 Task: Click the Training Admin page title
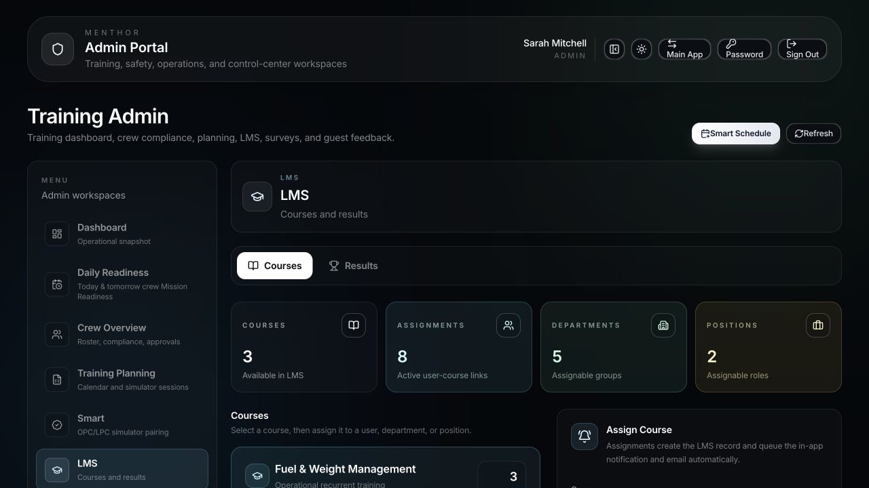(x=98, y=116)
